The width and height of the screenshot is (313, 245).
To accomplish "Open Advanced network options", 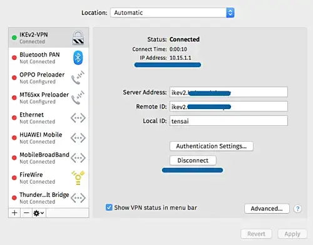I will 267,209.
